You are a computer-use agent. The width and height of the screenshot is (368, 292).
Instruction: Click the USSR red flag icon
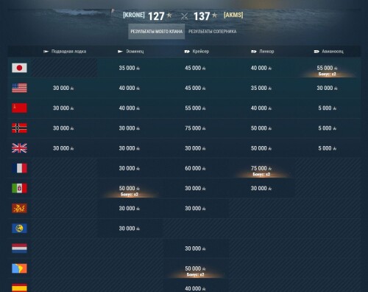(19, 108)
